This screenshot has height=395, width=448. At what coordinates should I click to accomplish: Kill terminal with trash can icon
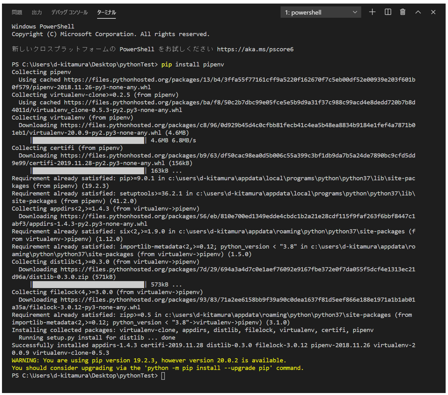(403, 12)
